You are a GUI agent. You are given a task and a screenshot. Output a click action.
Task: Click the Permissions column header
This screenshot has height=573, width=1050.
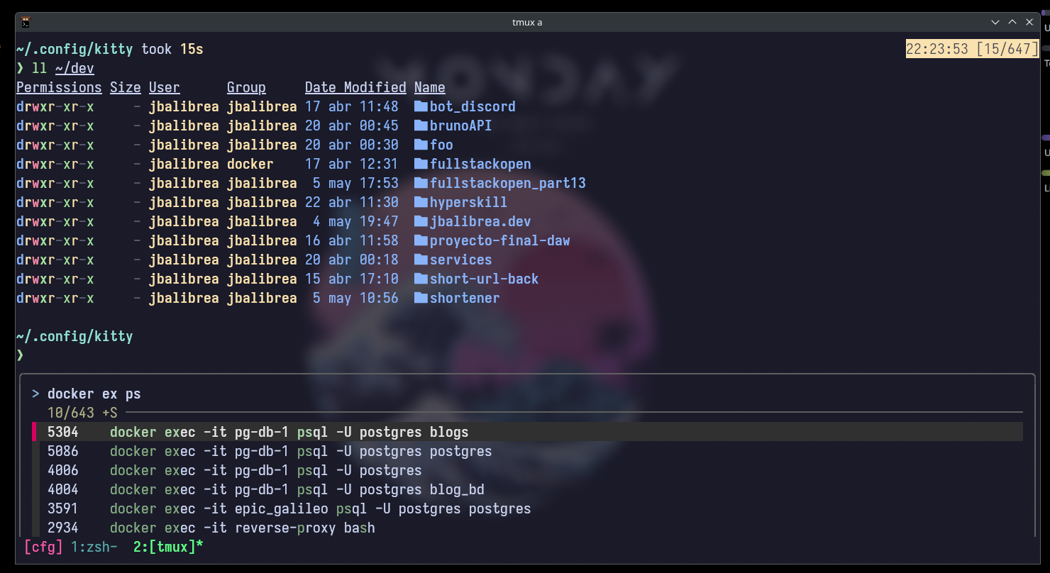pos(60,87)
